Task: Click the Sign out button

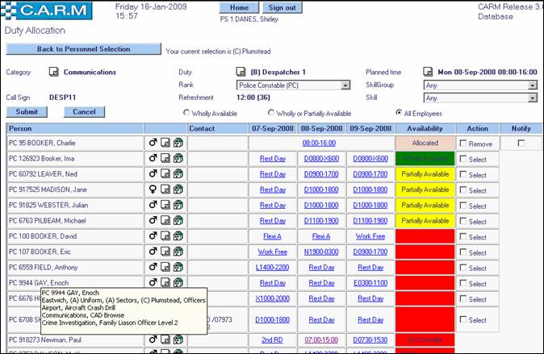Action: pos(281,7)
